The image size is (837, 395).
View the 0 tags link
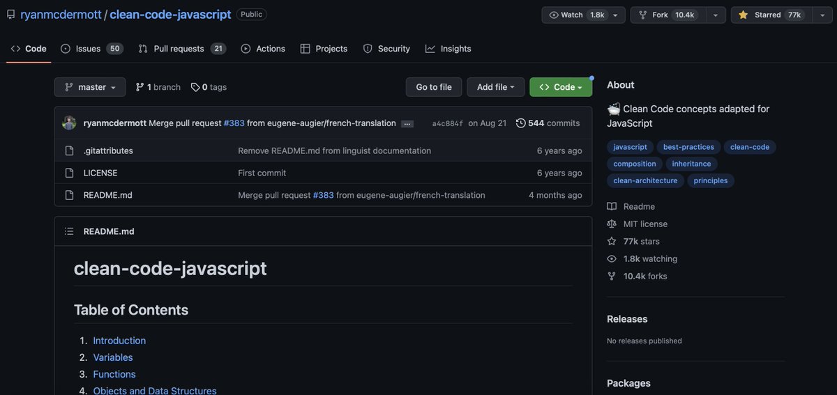[x=209, y=87]
